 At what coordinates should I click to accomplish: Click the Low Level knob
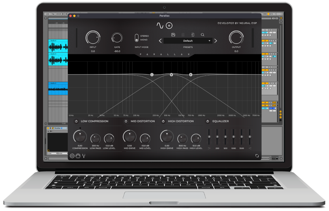point(109,139)
